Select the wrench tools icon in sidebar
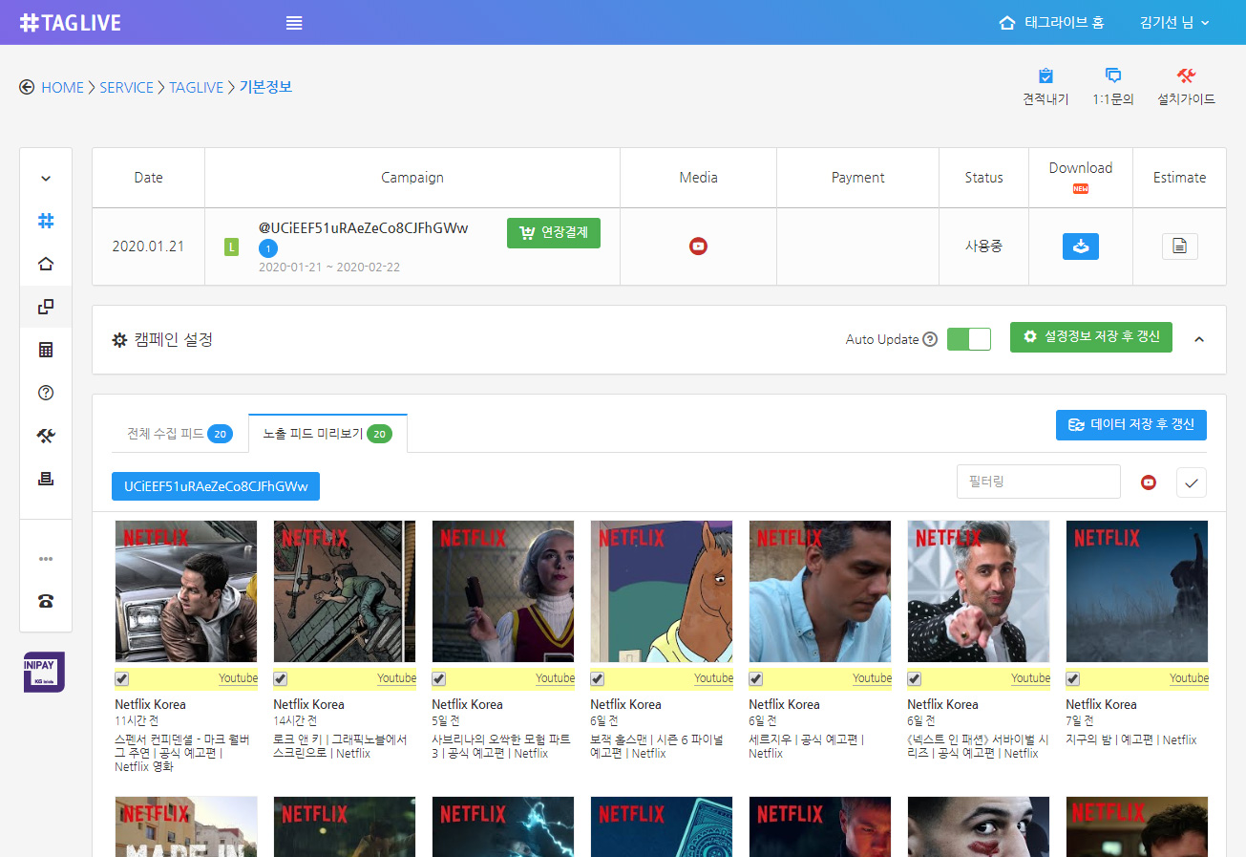Screen dimensions: 1246x857 (46, 436)
